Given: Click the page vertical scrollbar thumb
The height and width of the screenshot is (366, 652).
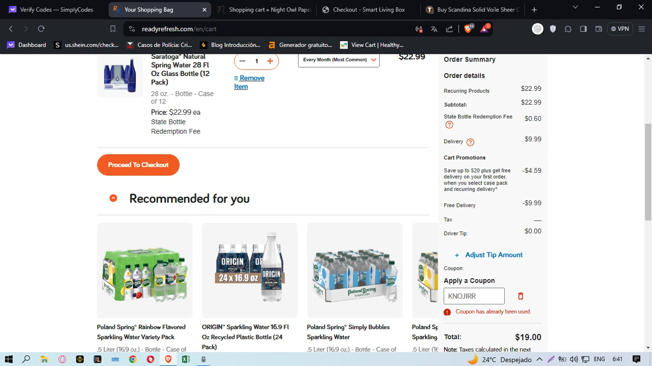Looking at the screenshot, I should (648, 171).
